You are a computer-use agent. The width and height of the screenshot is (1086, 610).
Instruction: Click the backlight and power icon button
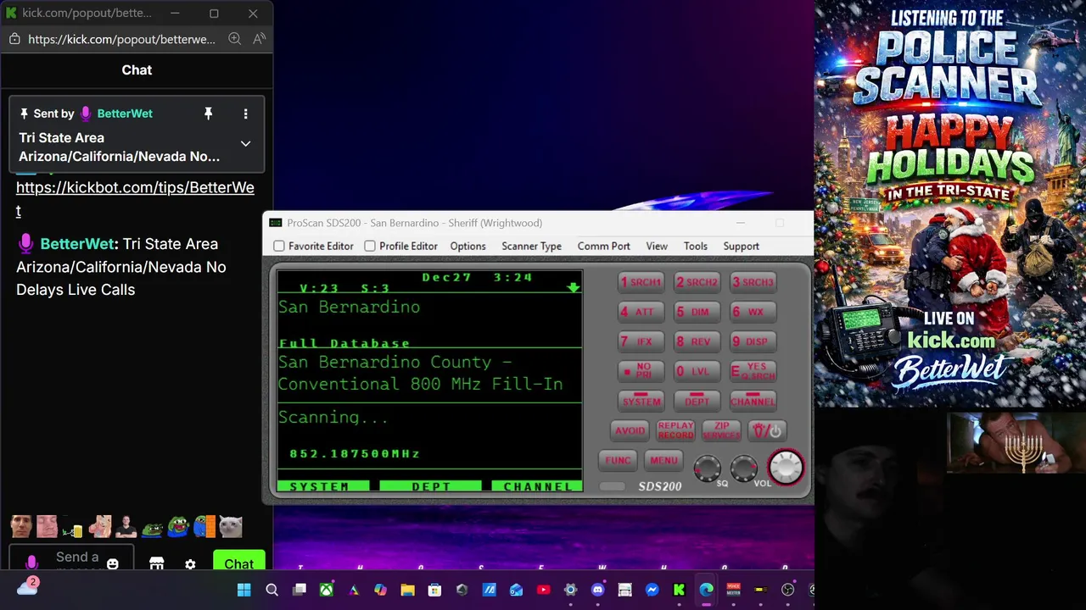coord(767,430)
